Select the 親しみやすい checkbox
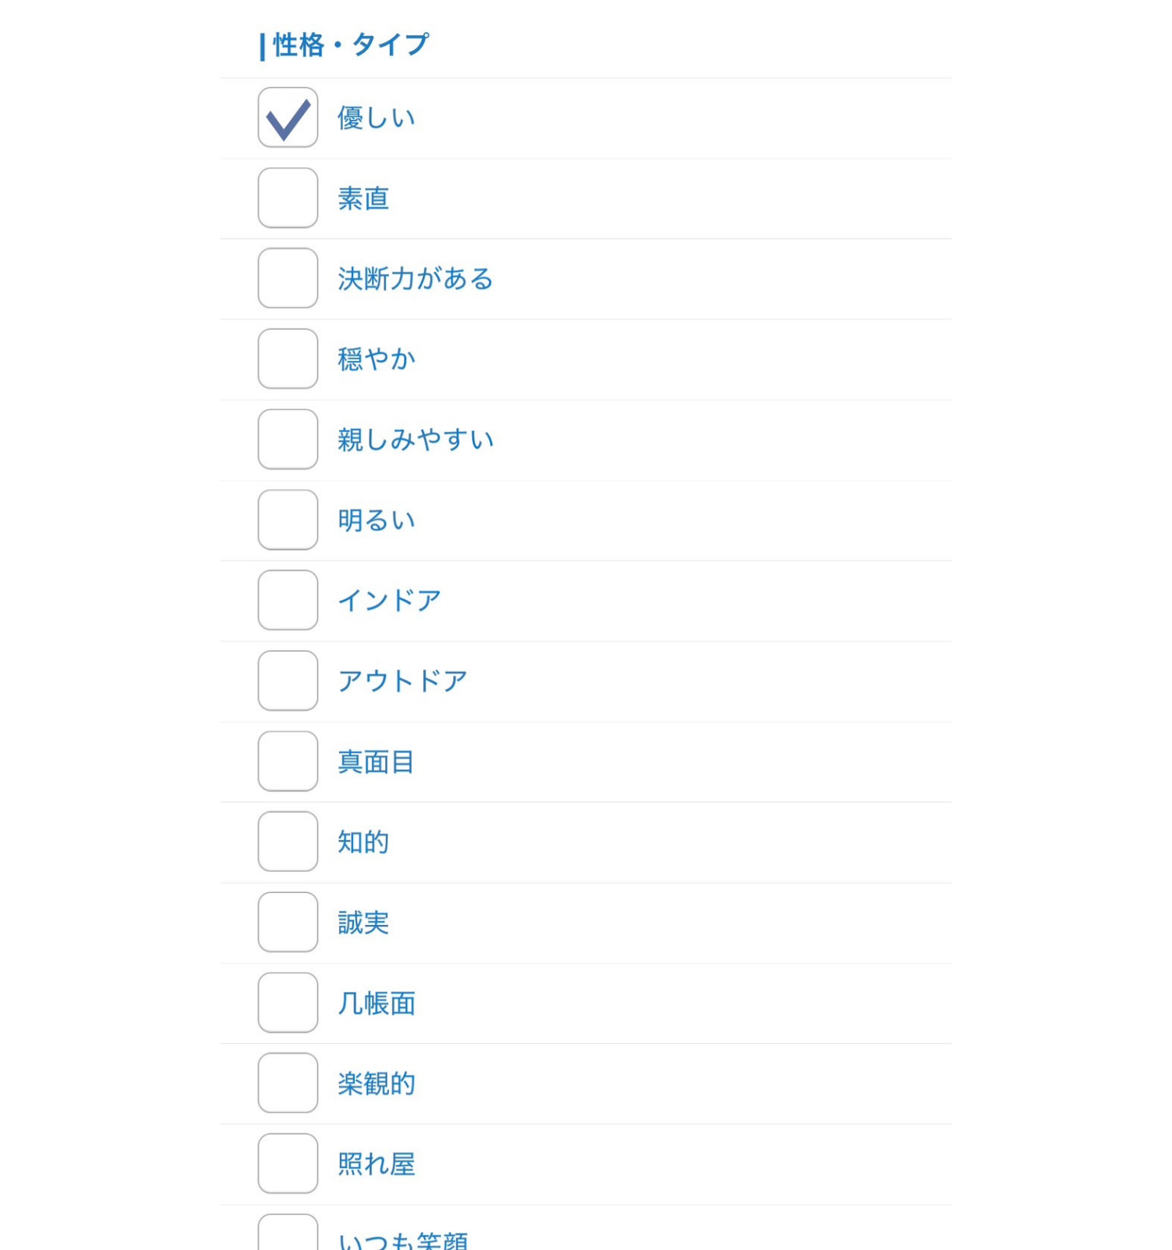 click(288, 440)
